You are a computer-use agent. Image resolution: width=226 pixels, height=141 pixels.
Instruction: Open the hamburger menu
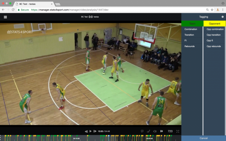point(5,17)
